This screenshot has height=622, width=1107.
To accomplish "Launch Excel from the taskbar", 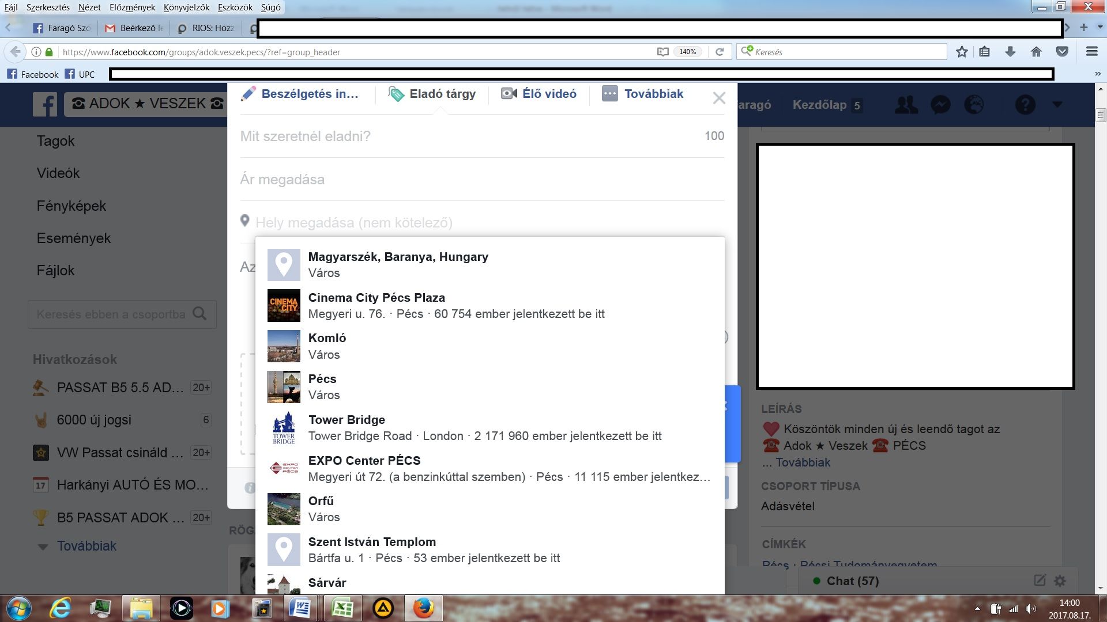I will click(x=342, y=608).
